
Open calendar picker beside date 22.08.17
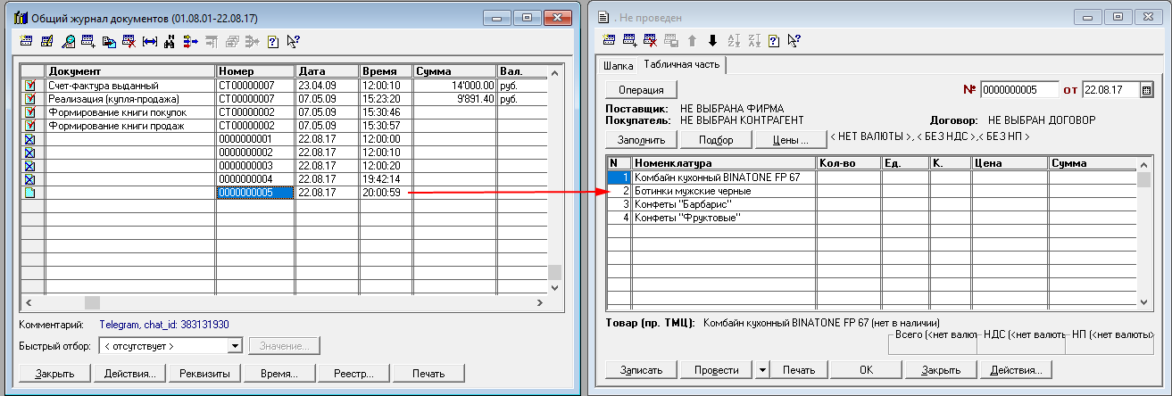point(1147,89)
